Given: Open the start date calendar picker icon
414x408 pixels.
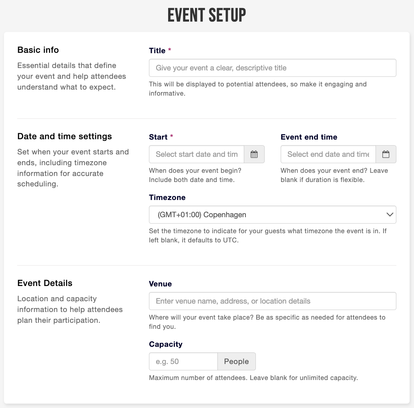Looking at the screenshot, I should (x=254, y=154).
